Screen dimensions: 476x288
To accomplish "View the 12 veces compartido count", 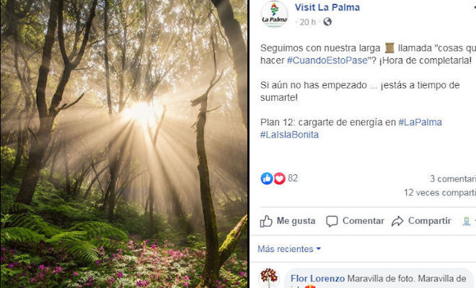I will tap(439, 192).
